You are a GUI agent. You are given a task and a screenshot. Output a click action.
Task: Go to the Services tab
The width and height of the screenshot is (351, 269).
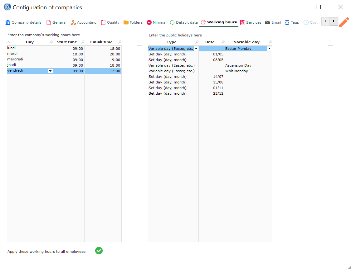tap(251, 22)
